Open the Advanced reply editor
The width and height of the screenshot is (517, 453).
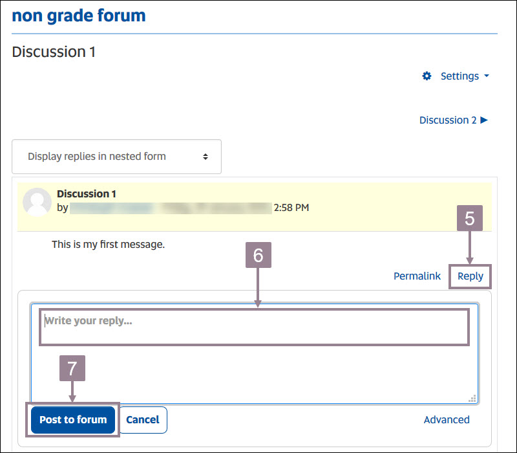coord(447,419)
